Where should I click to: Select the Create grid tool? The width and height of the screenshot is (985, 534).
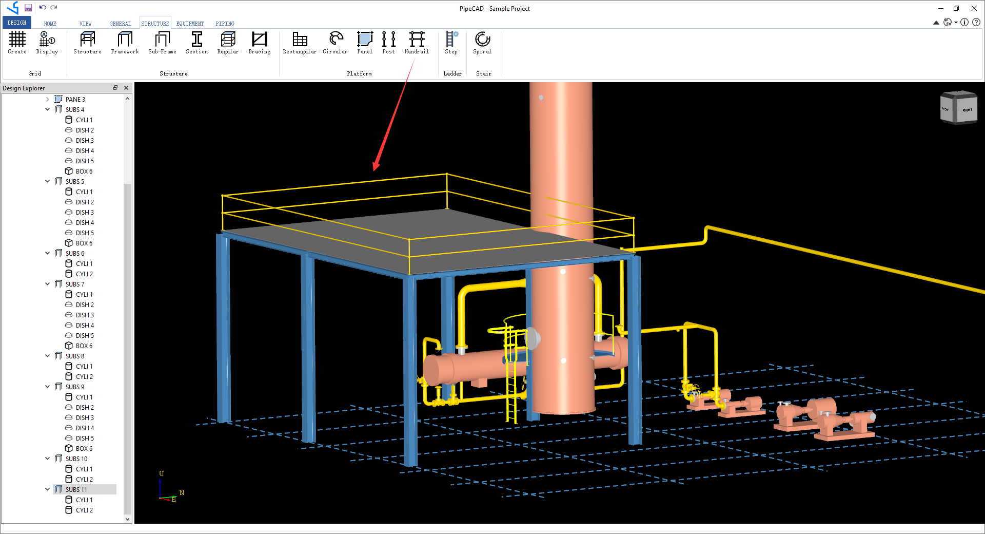pos(17,43)
